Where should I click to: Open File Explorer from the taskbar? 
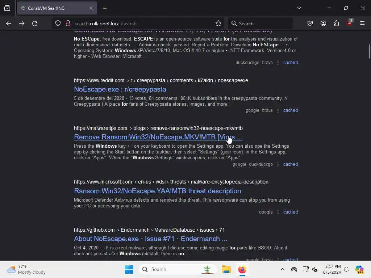coord(226,269)
